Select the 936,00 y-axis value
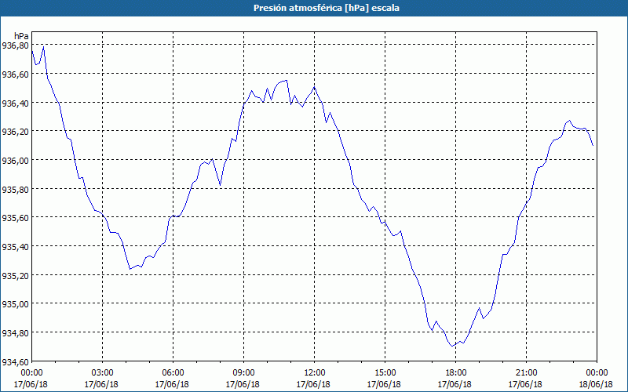 pos(15,161)
